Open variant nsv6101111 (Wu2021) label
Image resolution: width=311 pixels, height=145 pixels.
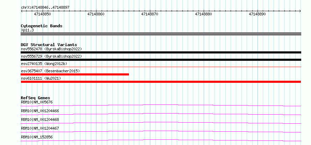coord(41,78)
